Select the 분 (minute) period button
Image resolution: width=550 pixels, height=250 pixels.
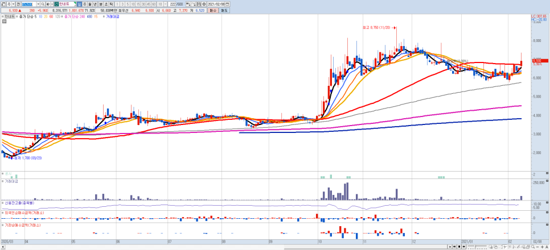click(101, 4)
